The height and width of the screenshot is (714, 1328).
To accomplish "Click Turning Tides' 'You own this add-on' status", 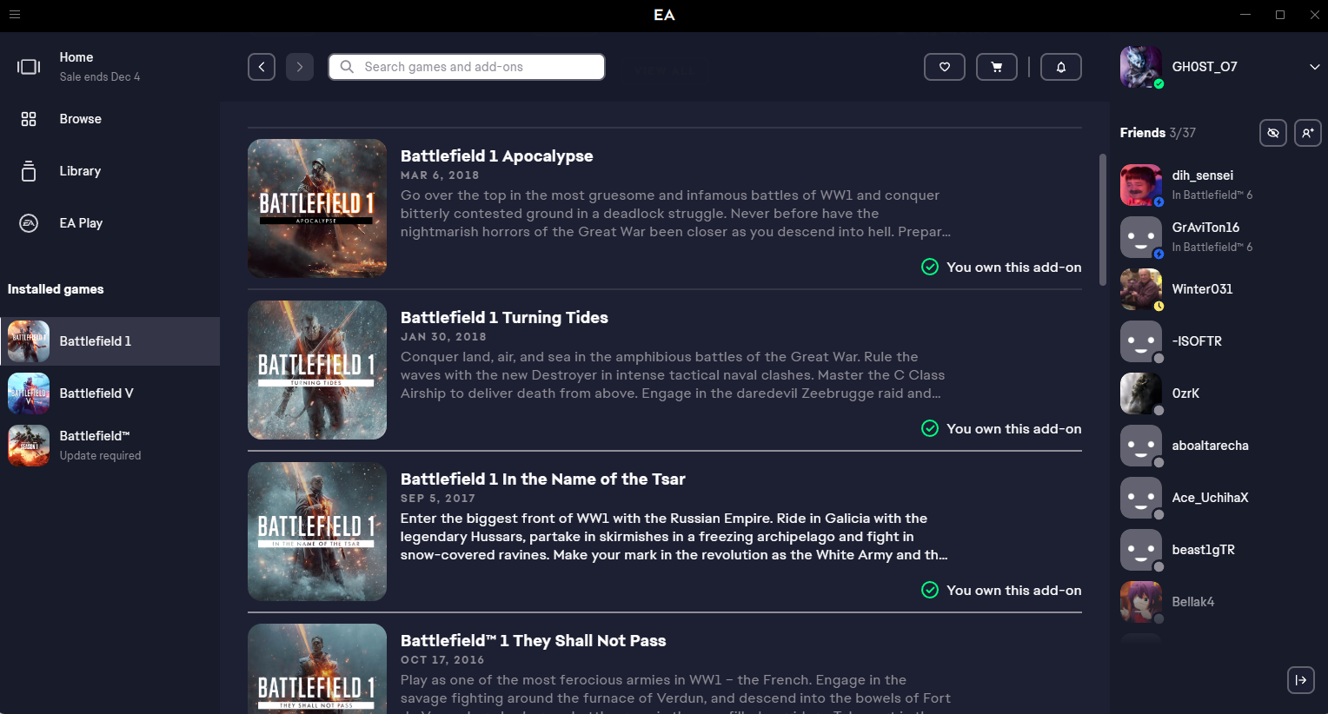I will 1001,429.
